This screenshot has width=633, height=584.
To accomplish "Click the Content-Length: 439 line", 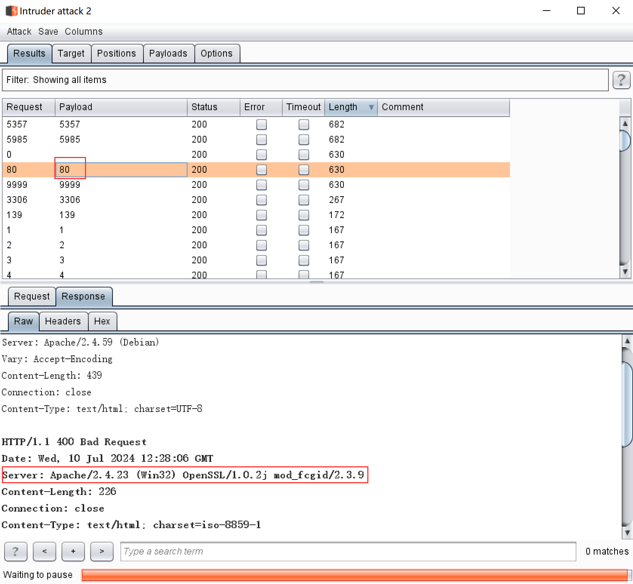I will point(52,375).
